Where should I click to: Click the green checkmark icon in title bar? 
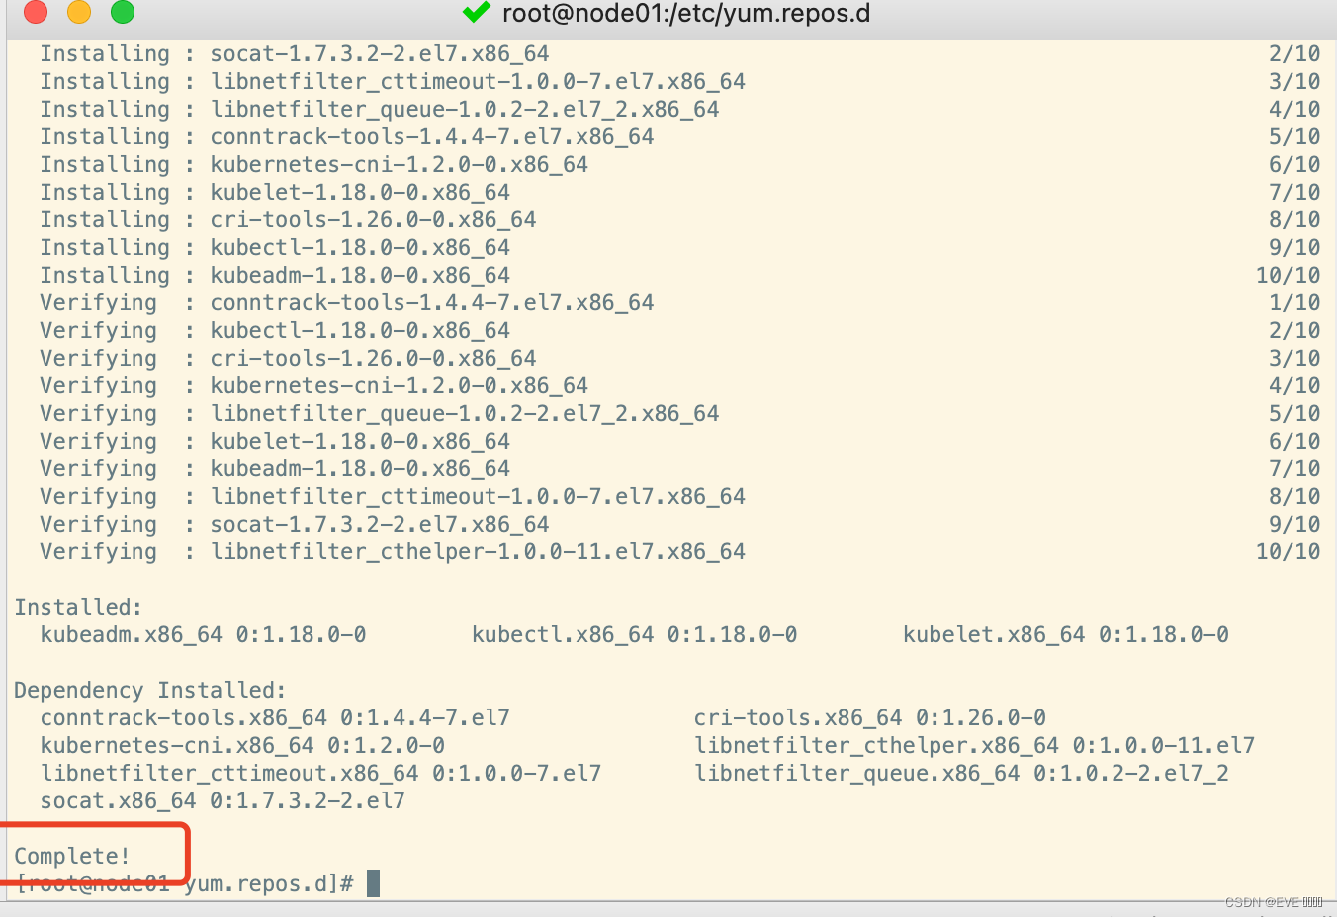(477, 13)
